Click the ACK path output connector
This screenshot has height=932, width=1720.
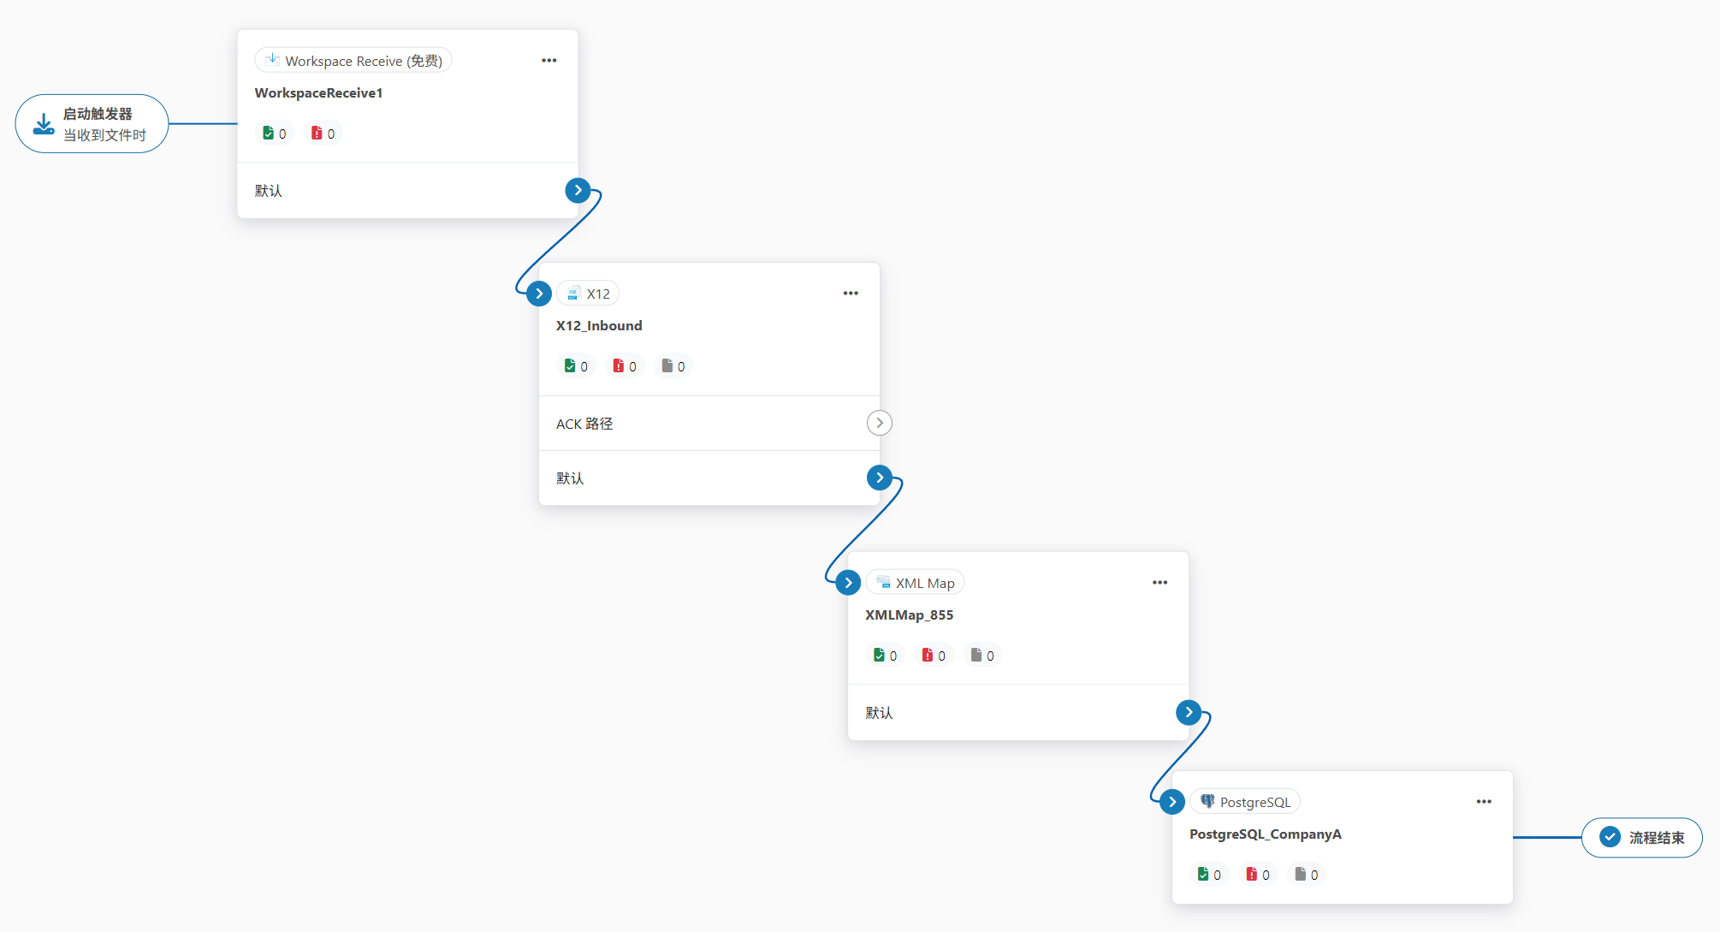[879, 423]
